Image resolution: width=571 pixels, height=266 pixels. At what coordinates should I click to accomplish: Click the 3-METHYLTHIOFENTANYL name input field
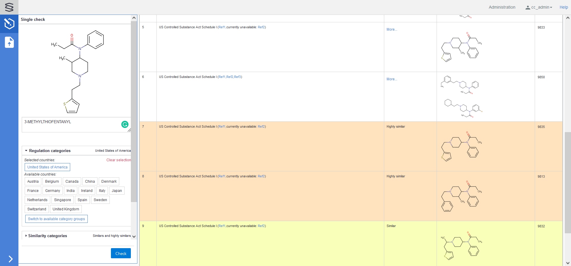71,125
